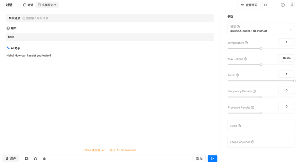Click the user avatar icon beside 用户 label
300x167 pixels.
(8, 28)
